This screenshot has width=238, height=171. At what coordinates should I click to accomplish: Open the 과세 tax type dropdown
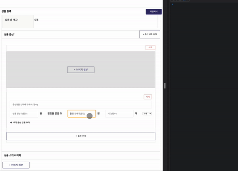(147, 114)
